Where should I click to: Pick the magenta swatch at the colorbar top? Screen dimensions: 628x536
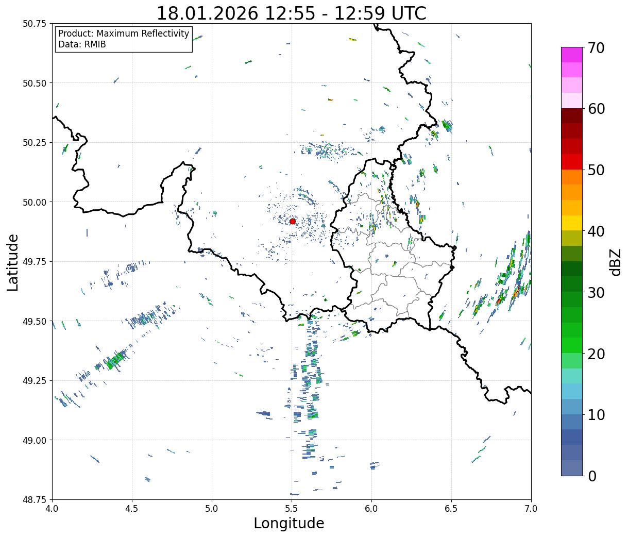point(572,55)
